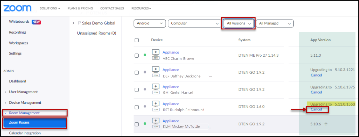
Task: Click the Zoom logo
Action: (17, 8)
